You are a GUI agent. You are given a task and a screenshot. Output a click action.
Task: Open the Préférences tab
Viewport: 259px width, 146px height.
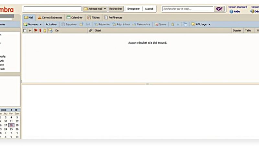(x=113, y=18)
